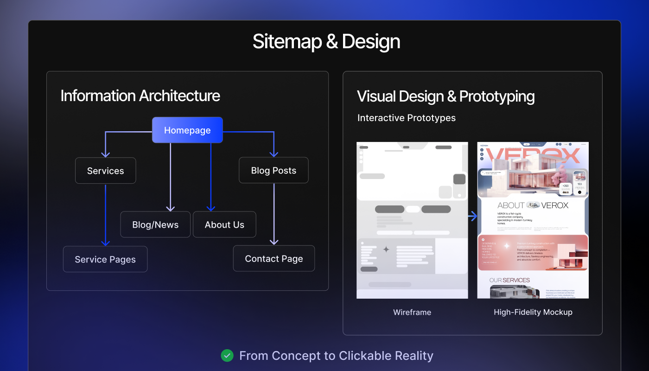Open the High-Fidelity Mockup thumbnail
This screenshot has width=649, height=371.
[x=533, y=220]
